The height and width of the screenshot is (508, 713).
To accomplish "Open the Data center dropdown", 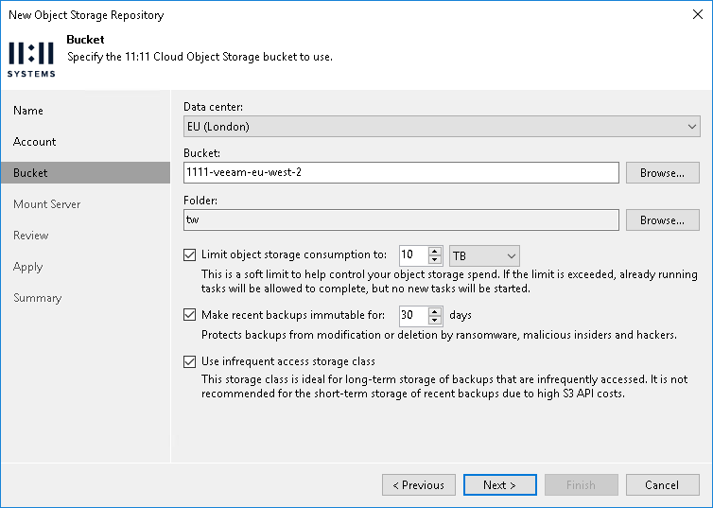I will tap(442, 127).
